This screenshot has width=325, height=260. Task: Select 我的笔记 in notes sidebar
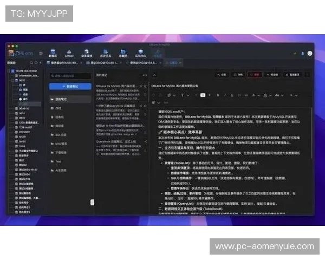coord(70,99)
